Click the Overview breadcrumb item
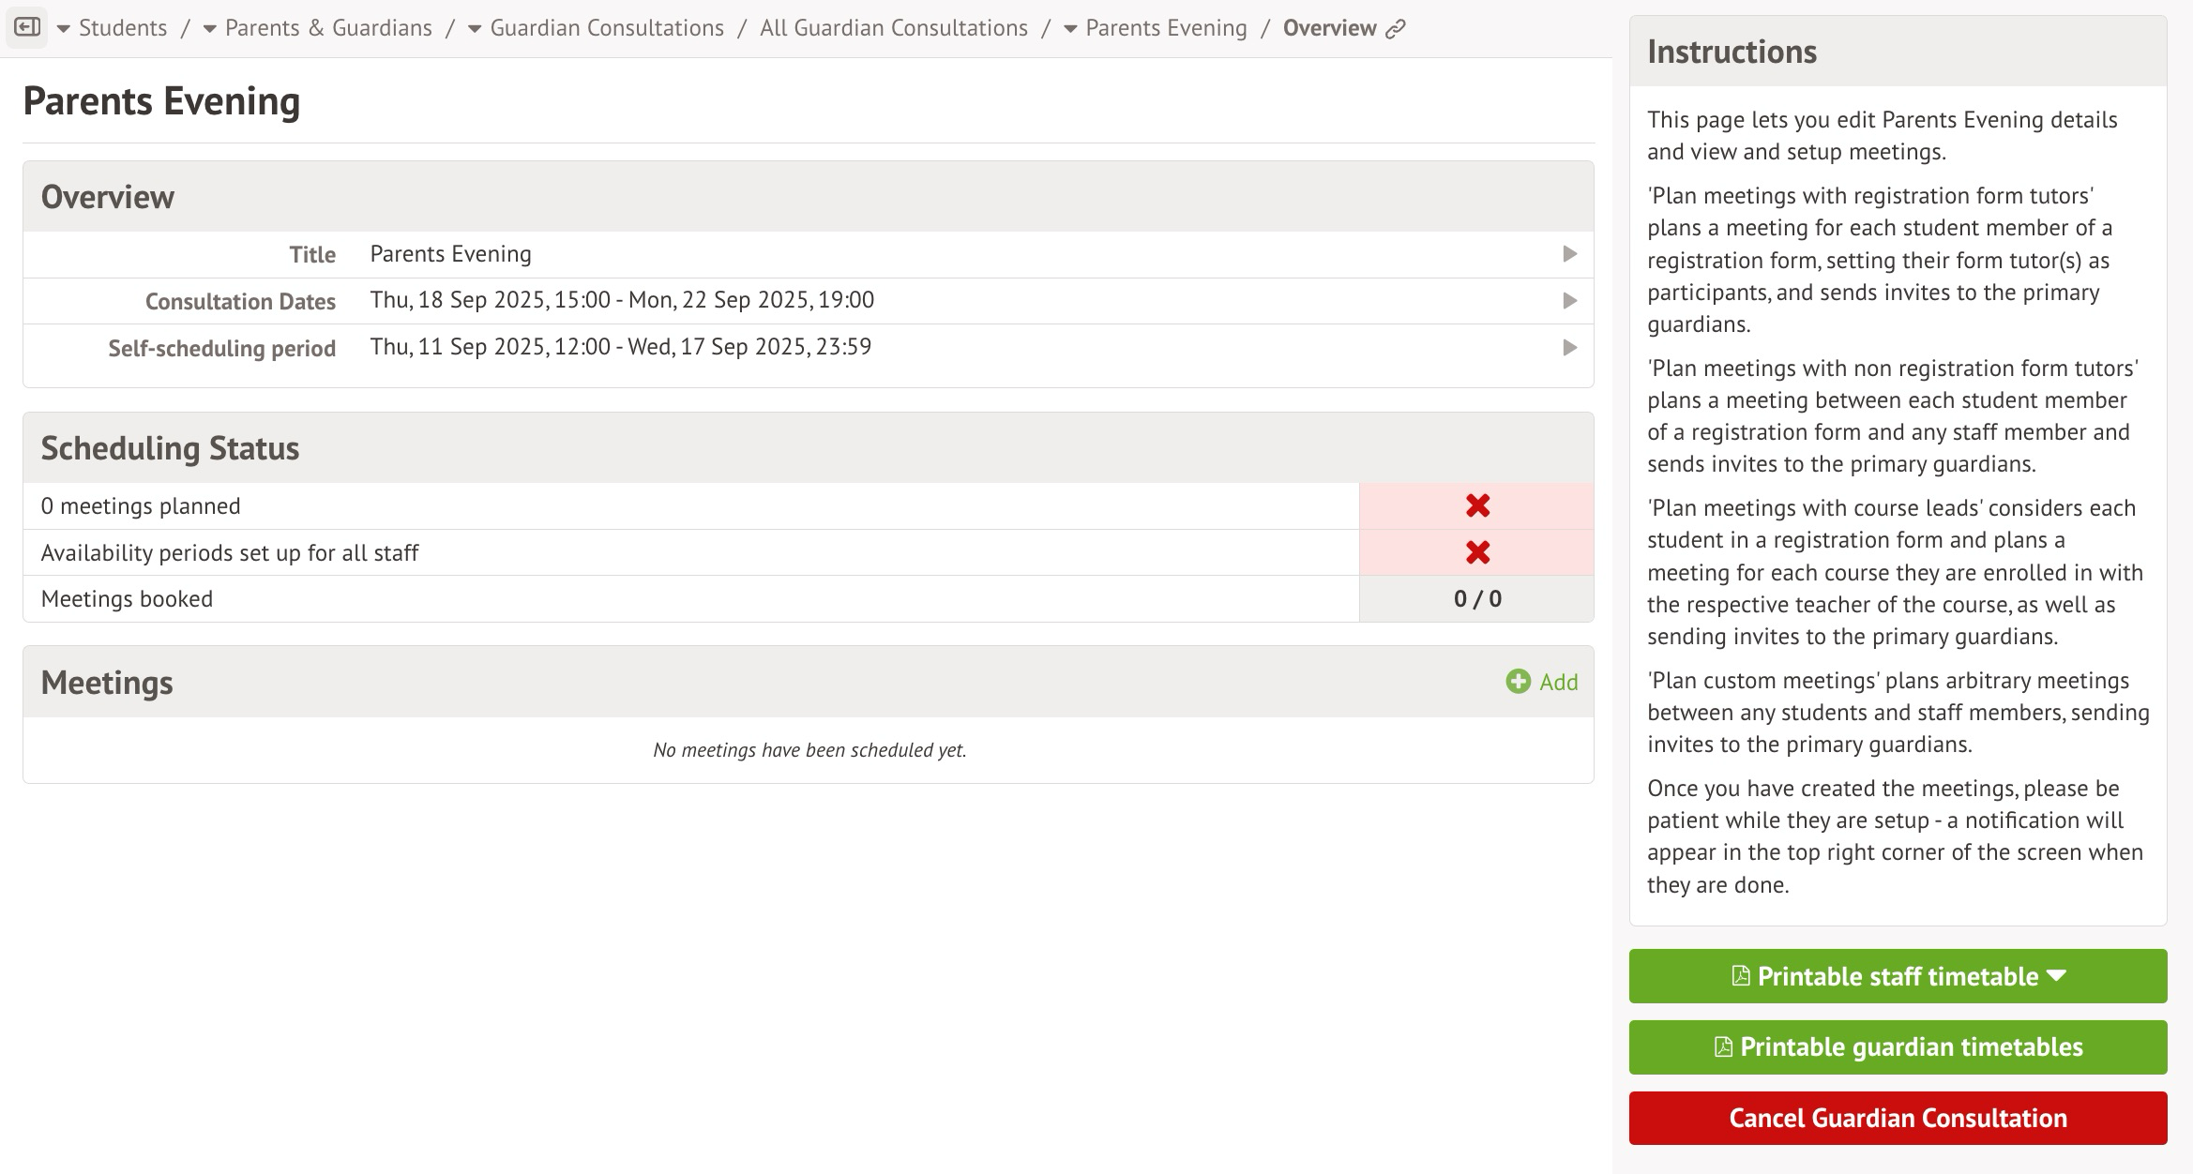This screenshot has height=1174, width=2193. tap(1329, 28)
